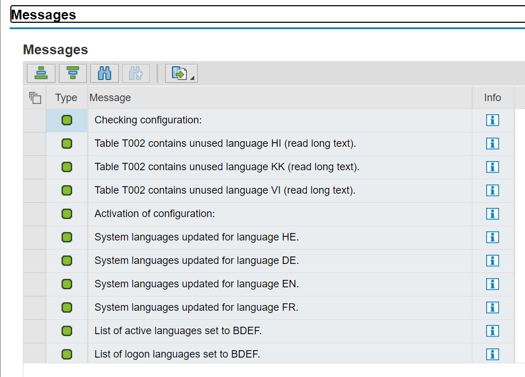525x377 pixels.
Task: Sort the messages in descending order
Action: [x=73, y=73]
